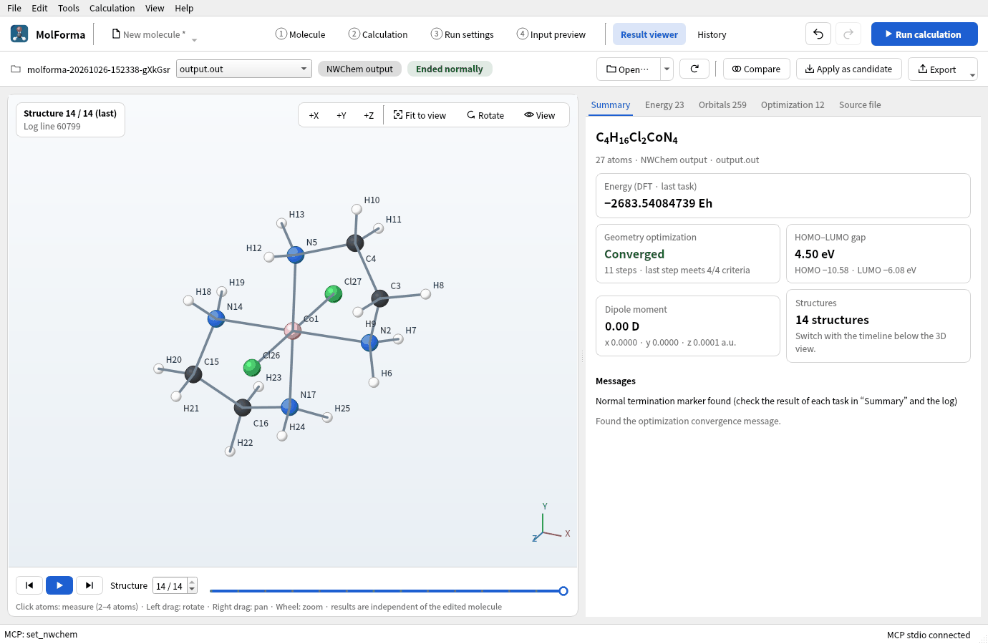Select the Cl27 chlorine atom

pos(334,293)
